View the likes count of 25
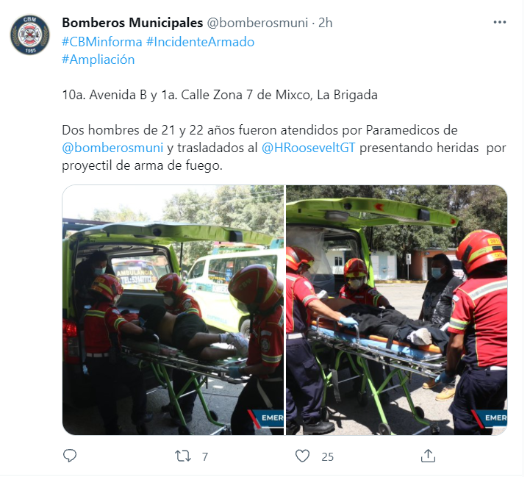This screenshot has width=530, height=477. (x=328, y=456)
